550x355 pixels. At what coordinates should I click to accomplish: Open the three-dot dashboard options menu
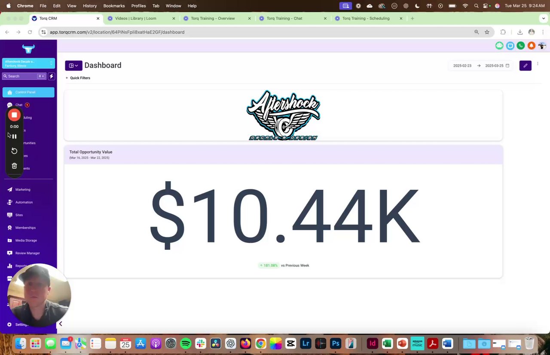[x=538, y=64]
